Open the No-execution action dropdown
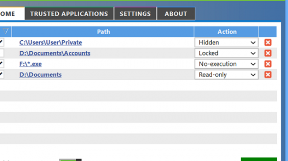This screenshot has height=161, width=288. [226, 64]
